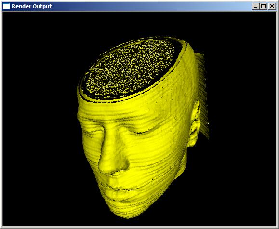Click the empty black background of the viewport
This screenshot has width=279, height=229.
(x=39, y=116)
